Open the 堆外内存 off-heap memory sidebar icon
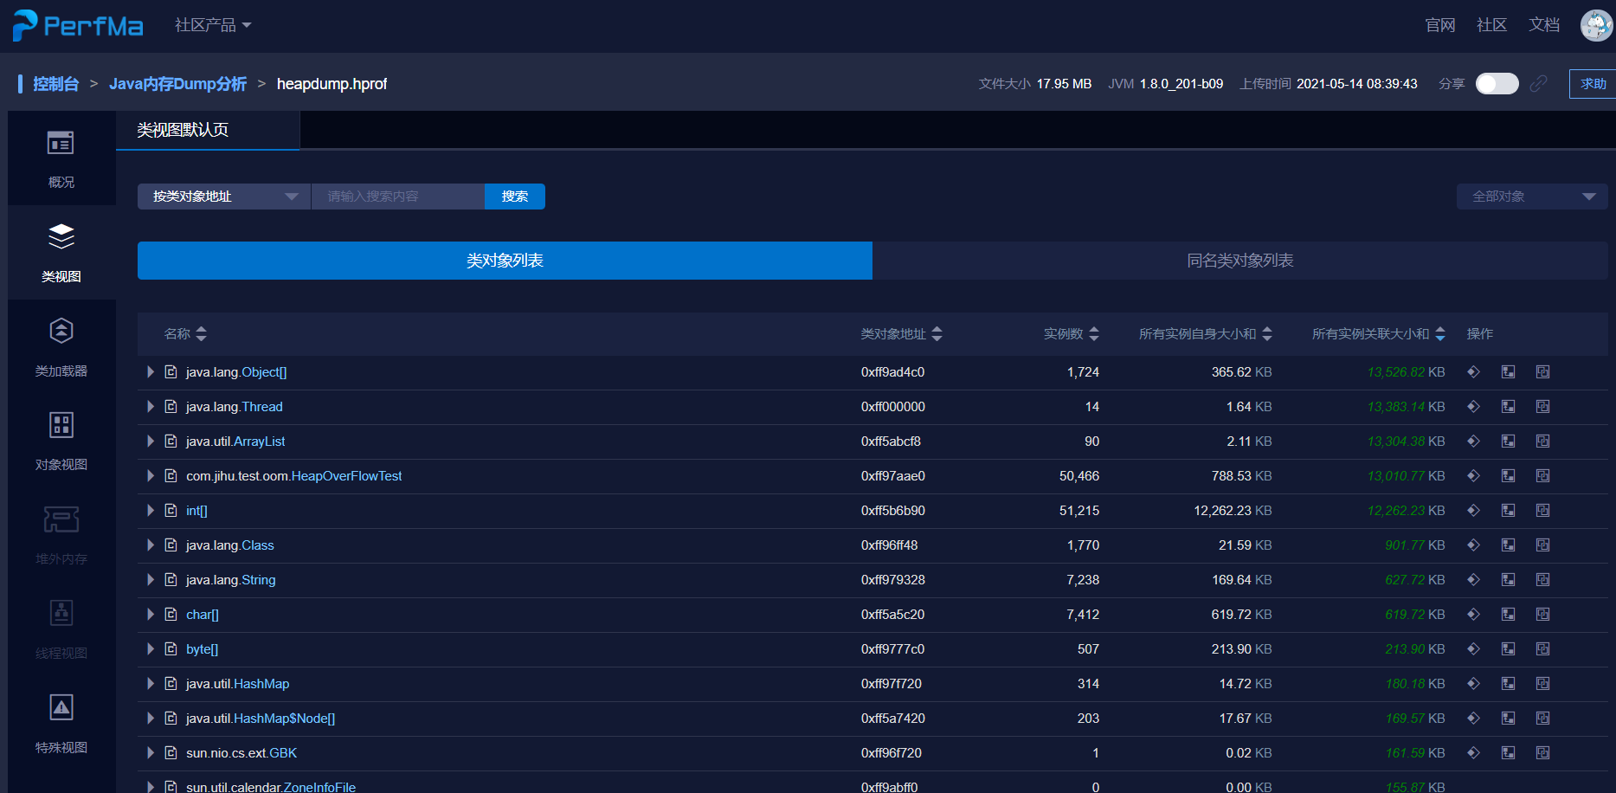The image size is (1616, 793). click(61, 519)
